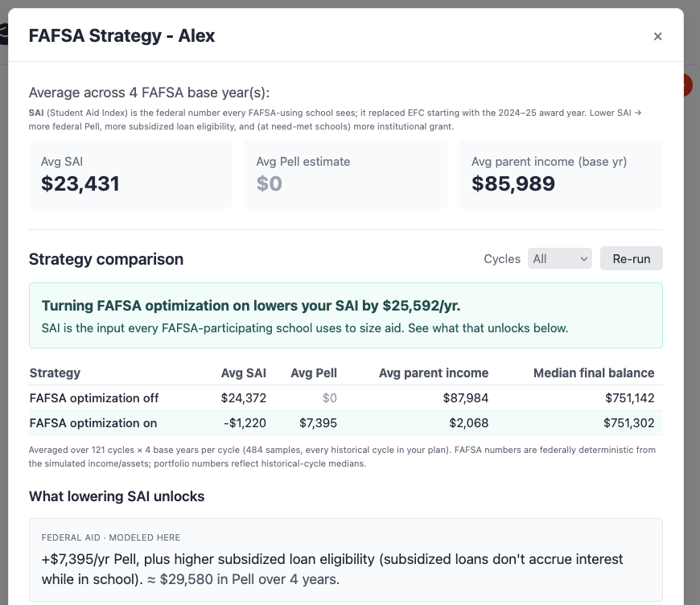The height and width of the screenshot is (605, 700).
Task: Select the FAFSA optimization on row
Action: click(346, 423)
